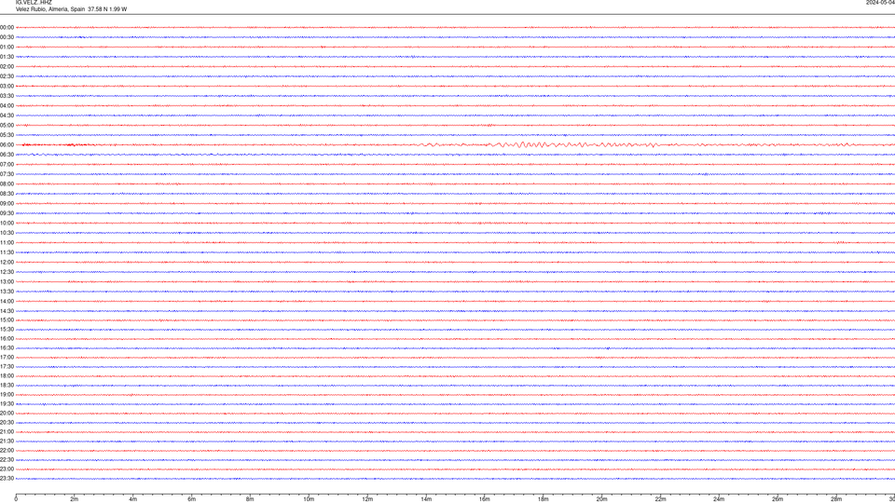Pick the 22:00 row label
The image size is (895, 503).
7,451
